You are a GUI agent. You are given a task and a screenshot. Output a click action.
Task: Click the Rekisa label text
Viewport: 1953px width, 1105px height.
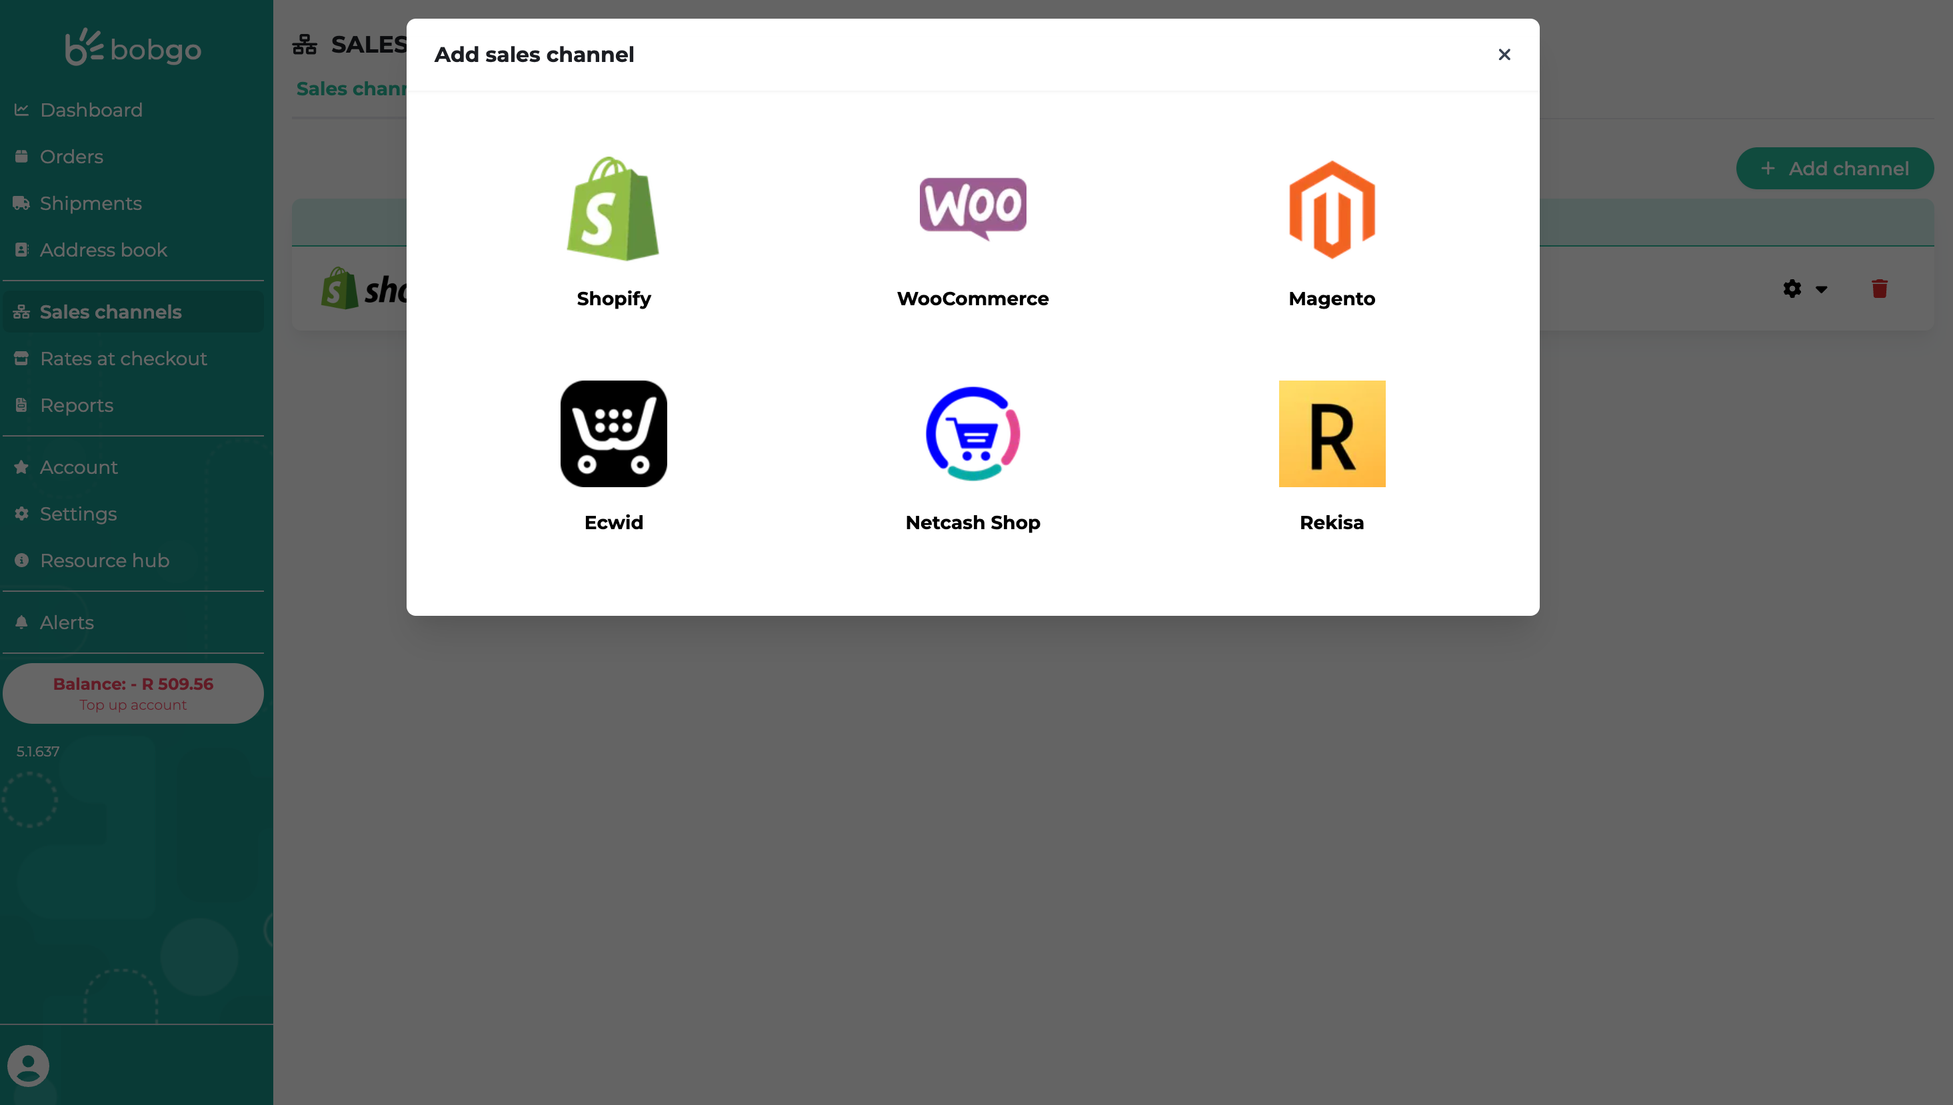point(1331,523)
